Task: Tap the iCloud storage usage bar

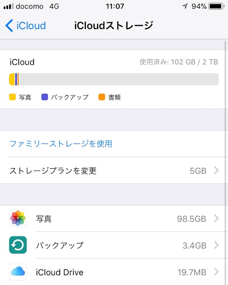Action: (114, 79)
